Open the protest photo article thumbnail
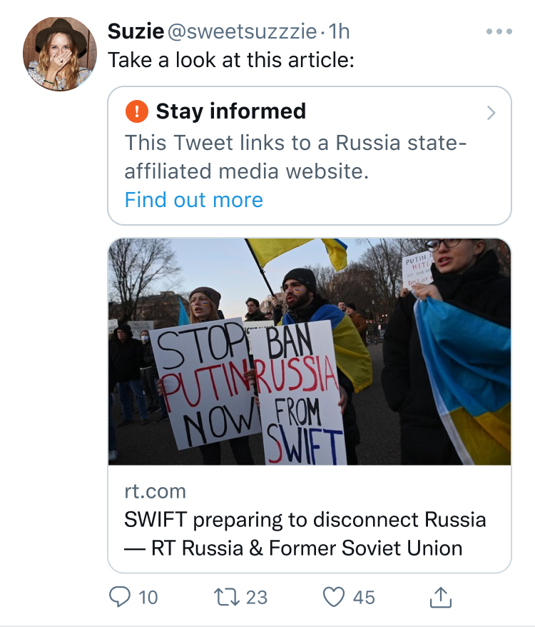535x627 pixels. (309, 351)
